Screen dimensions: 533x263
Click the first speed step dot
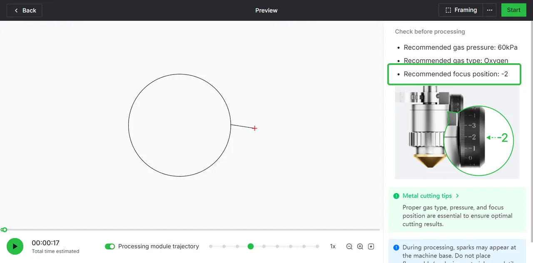[x=211, y=246]
